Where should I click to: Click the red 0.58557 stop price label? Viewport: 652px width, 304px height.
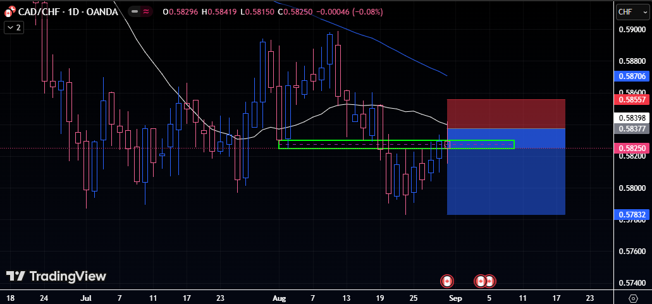coord(630,100)
